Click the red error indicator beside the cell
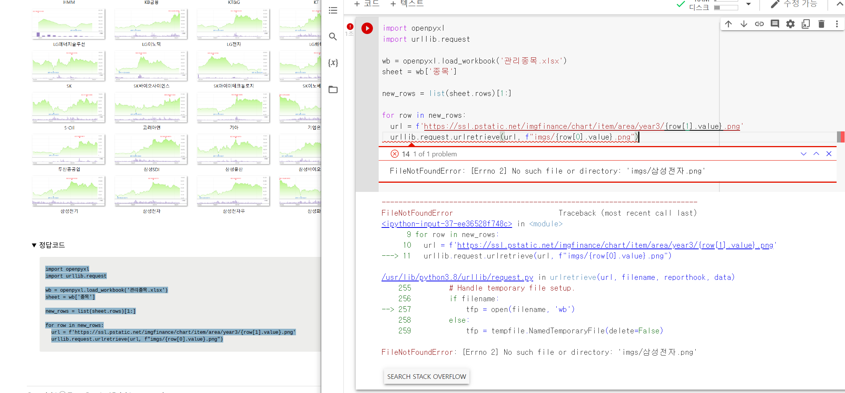This screenshot has width=845, height=393. tap(350, 26)
